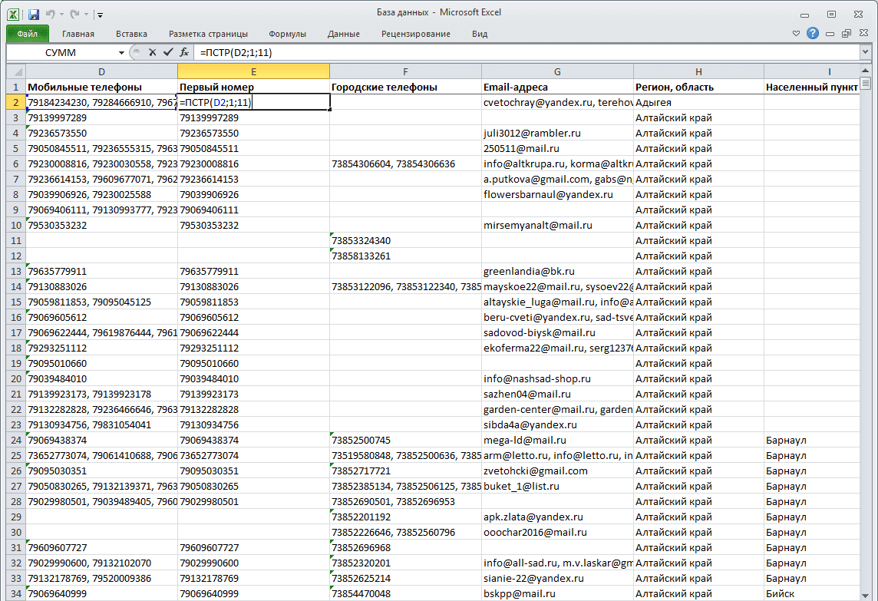The height and width of the screenshot is (601, 878).
Task: Minimize the workbook window inside Excel
Action: 830,34
